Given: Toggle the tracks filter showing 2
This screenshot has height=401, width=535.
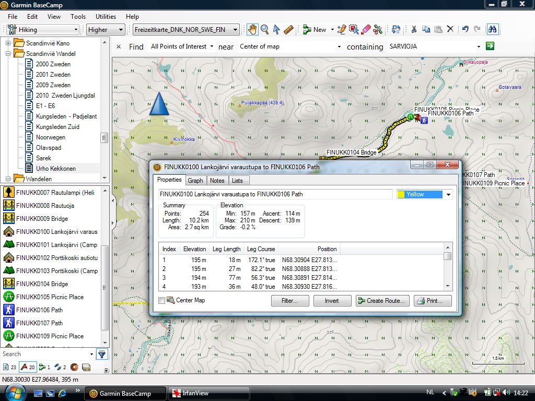Looking at the screenshot, I should (60, 367).
